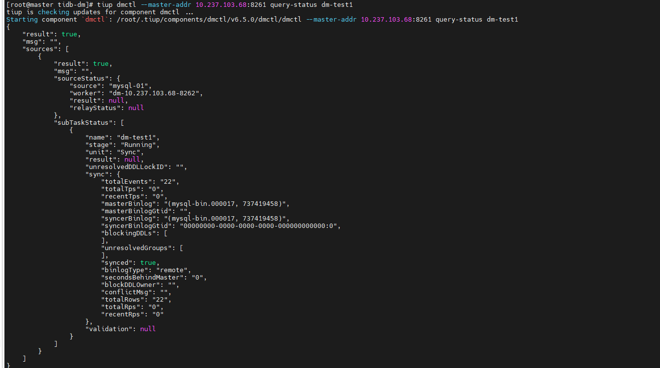Click the "totalEvents": "22" entry

point(139,181)
